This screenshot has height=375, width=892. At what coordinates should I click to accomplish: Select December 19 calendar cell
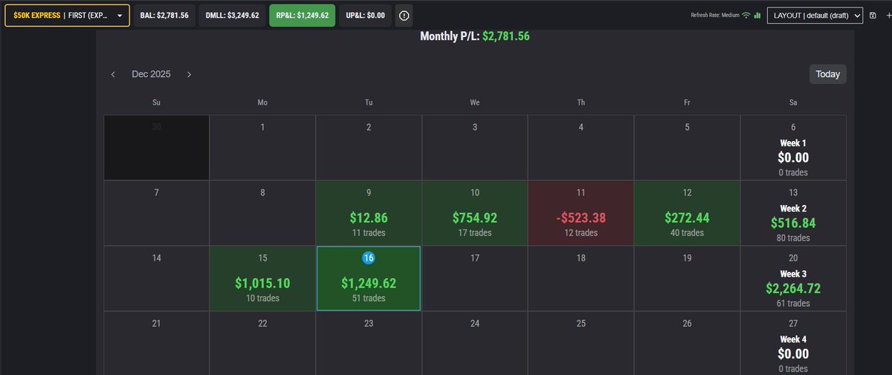pos(688,278)
